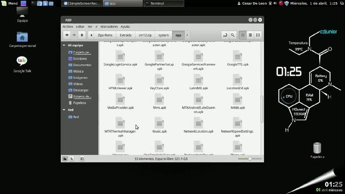Go back in file manager
This screenshot has width=345, height=194.
pyautogui.click(x=67, y=35)
